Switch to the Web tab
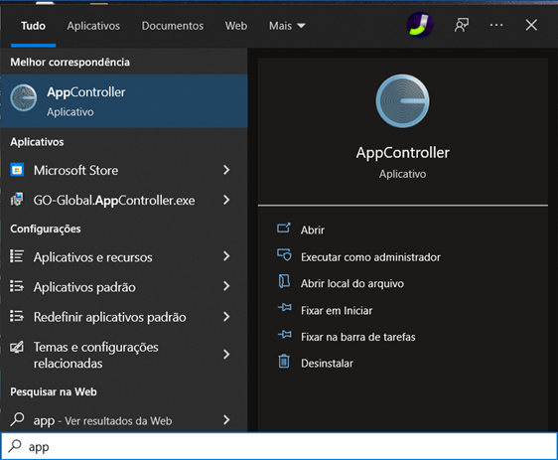This screenshot has height=460, width=558. [x=236, y=26]
